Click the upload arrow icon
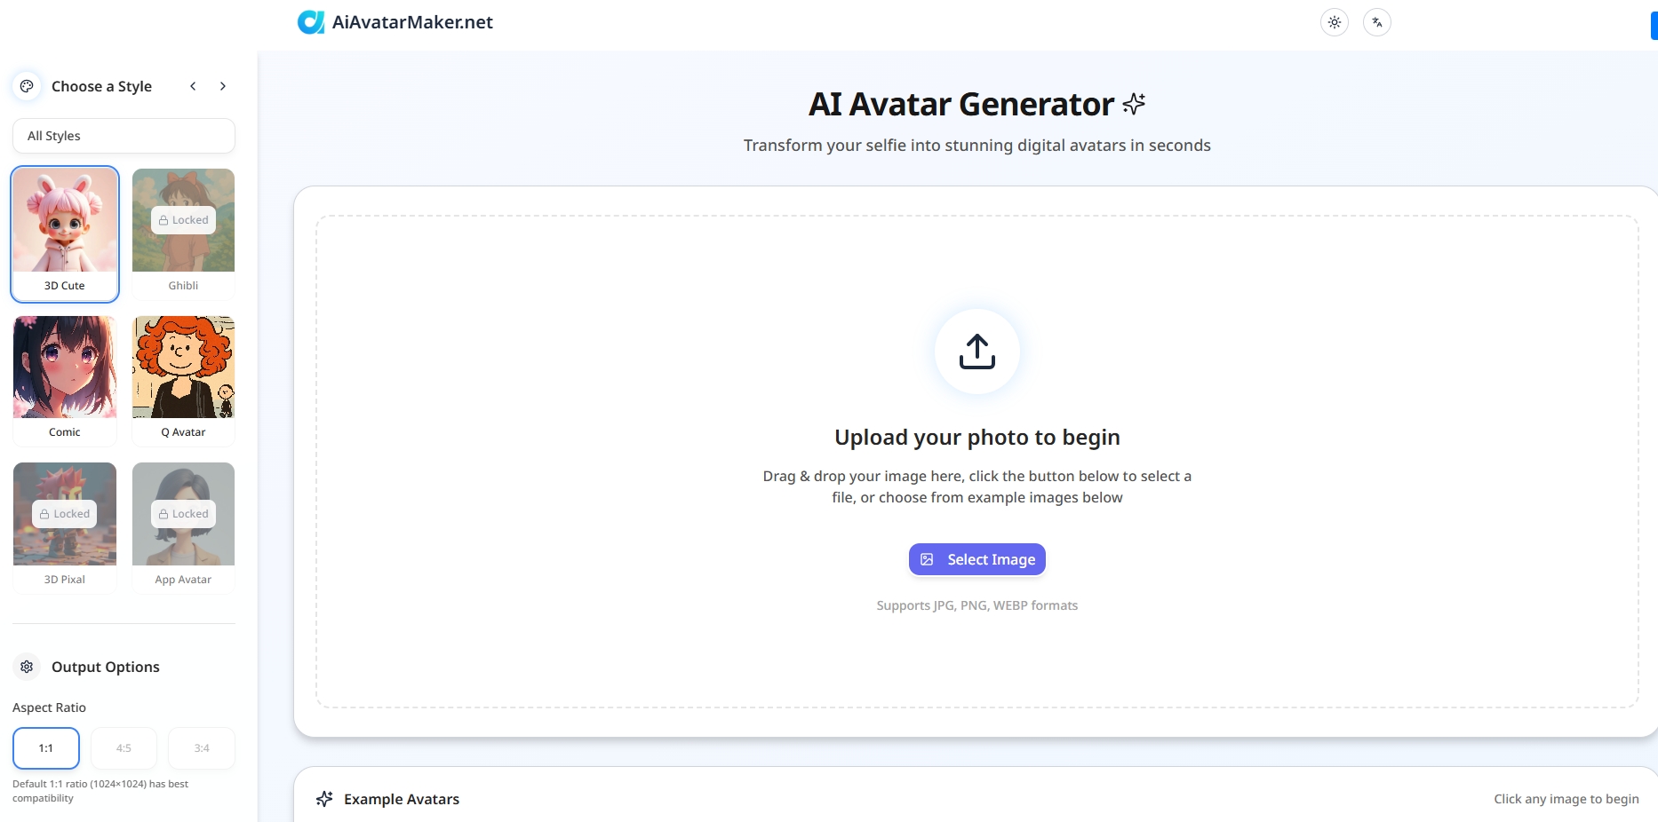Image resolution: width=1658 pixels, height=822 pixels. pos(976,352)
